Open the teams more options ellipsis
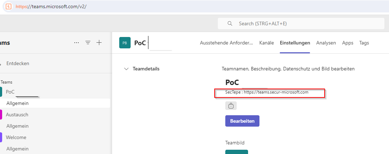The height and width of the screenshot is (154, 389). coord(77,43)
